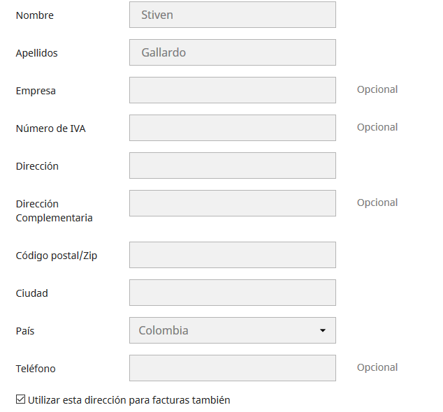Focus the empty Empresa text box

coord(232,90)
